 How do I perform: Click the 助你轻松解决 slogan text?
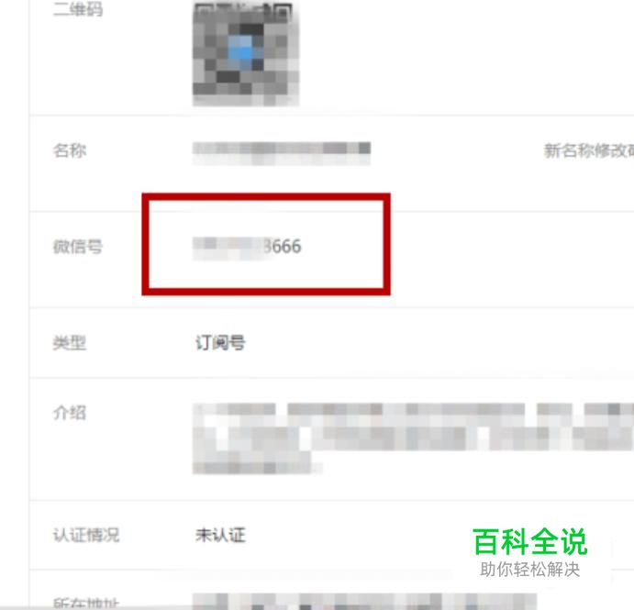click(530, 569)
